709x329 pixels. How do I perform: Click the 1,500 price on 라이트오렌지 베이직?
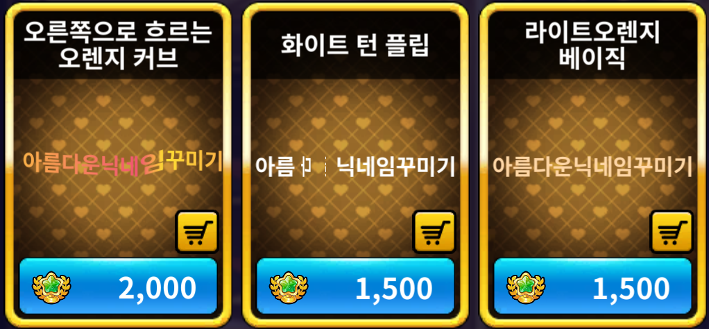(x=631, y=288)
